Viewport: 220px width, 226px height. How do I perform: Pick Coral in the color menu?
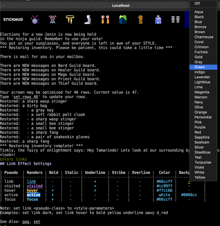click(203, 42)
